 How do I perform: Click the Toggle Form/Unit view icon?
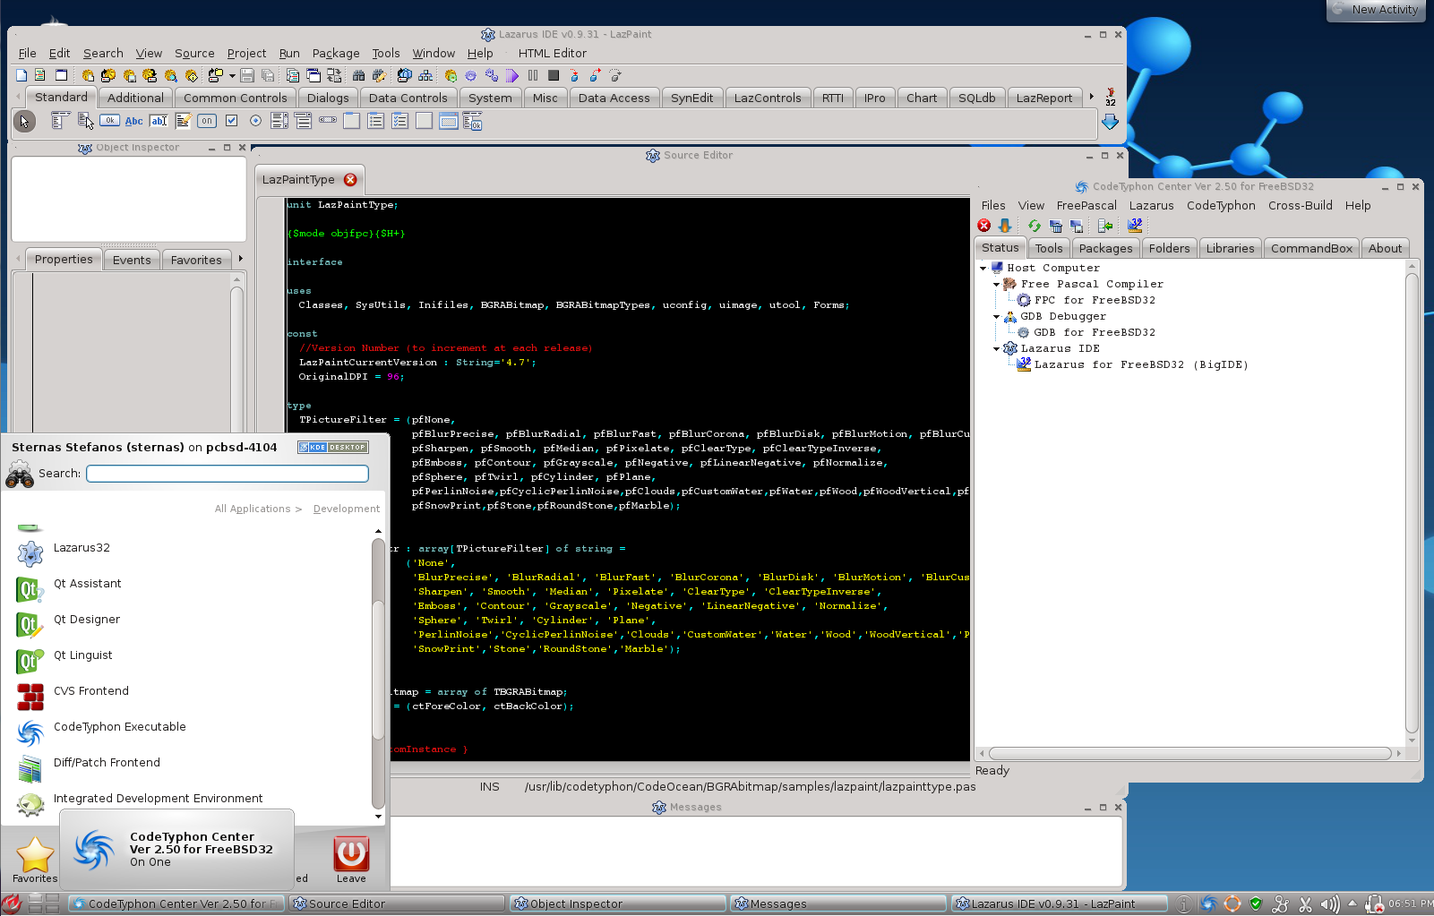(334, 75)
